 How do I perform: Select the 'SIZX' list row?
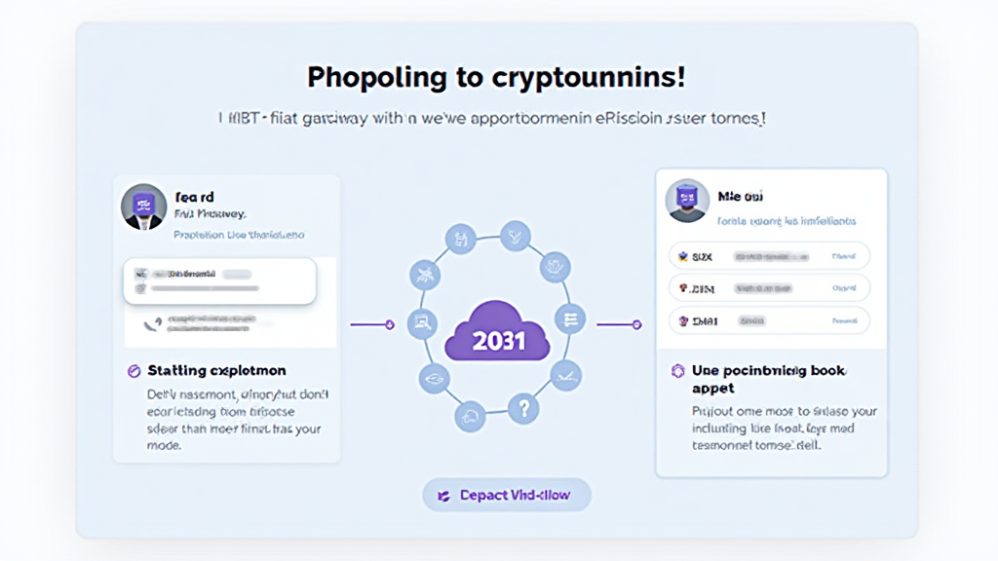click(769, 257)
